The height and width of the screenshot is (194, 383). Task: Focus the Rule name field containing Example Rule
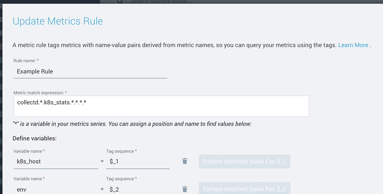click(90, 71)
